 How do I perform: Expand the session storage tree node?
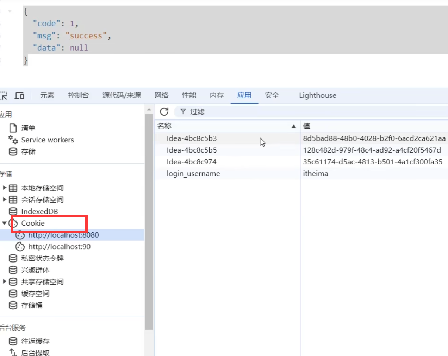[5, 200]
